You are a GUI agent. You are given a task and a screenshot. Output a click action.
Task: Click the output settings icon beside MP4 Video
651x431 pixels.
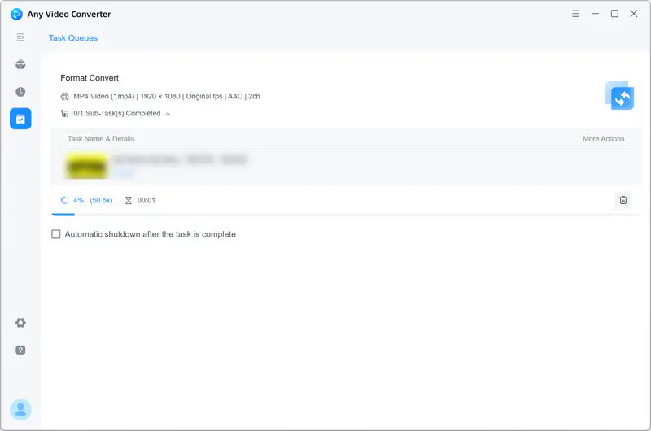[x=65, y=96]
